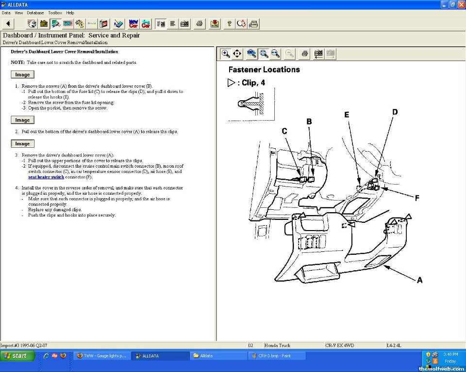Click the Windows Start button

tap(18, 356)
